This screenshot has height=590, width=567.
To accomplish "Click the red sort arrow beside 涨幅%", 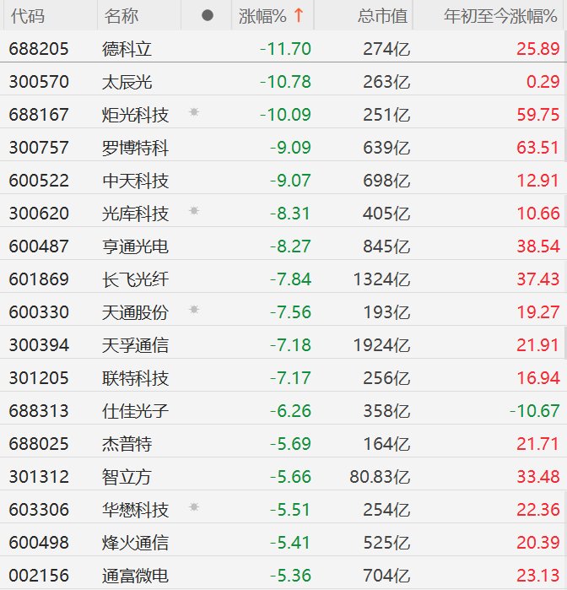I will 299,15.
